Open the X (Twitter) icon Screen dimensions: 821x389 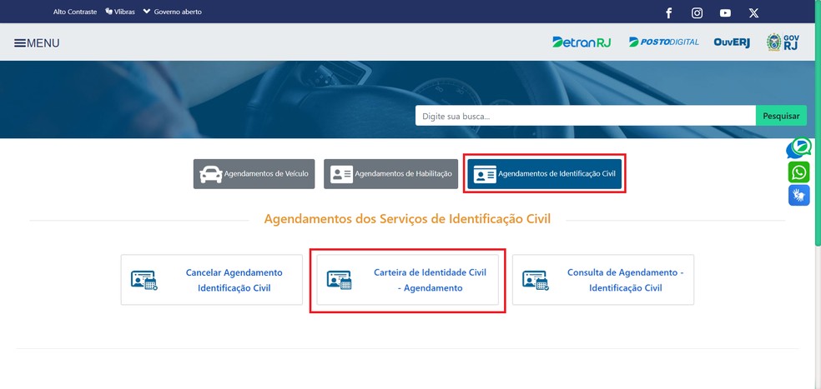[753, 13]
